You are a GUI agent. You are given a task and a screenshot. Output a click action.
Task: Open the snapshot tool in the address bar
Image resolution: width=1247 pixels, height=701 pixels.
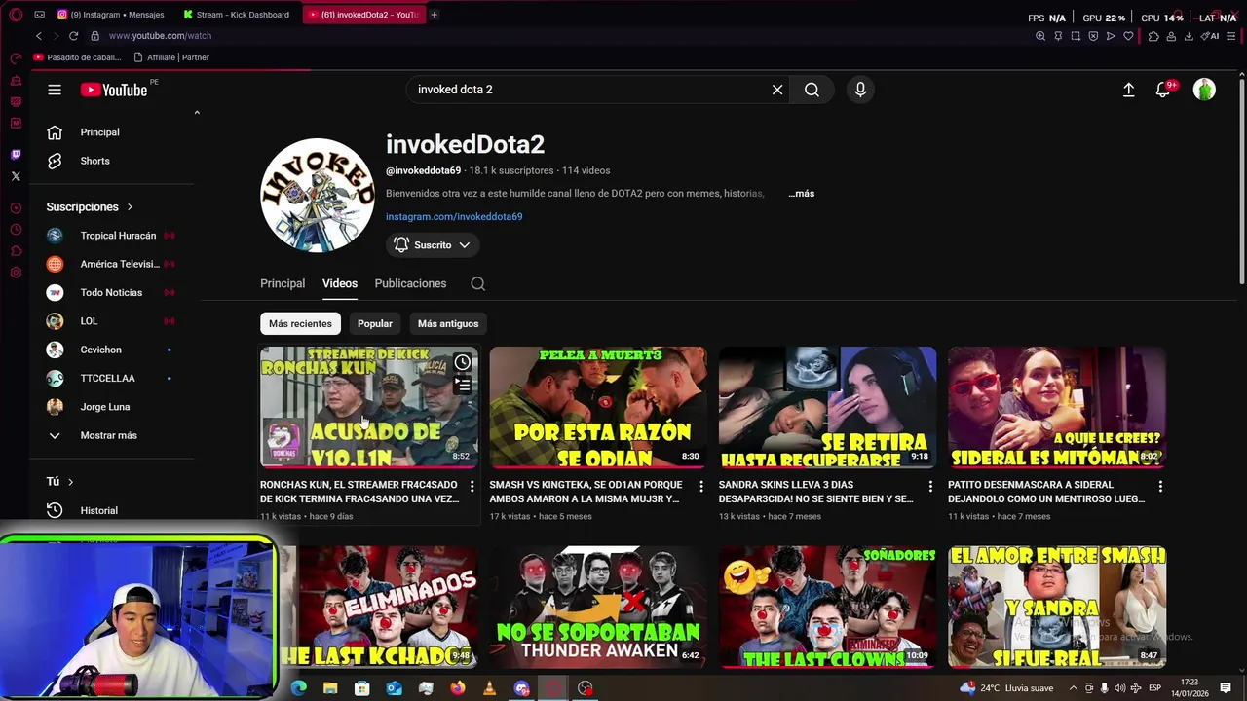[x=1076, y=36]
